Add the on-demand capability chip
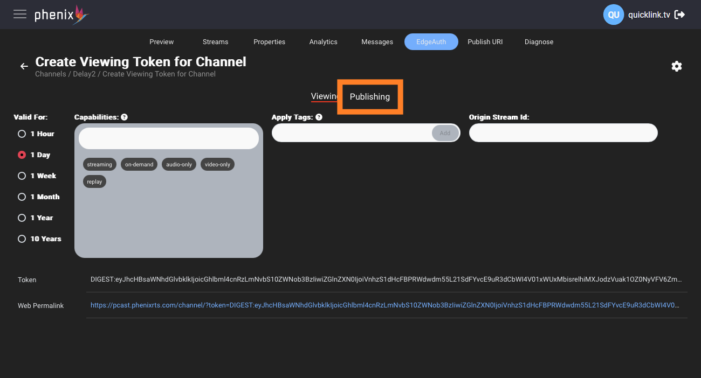 (139, 165)
